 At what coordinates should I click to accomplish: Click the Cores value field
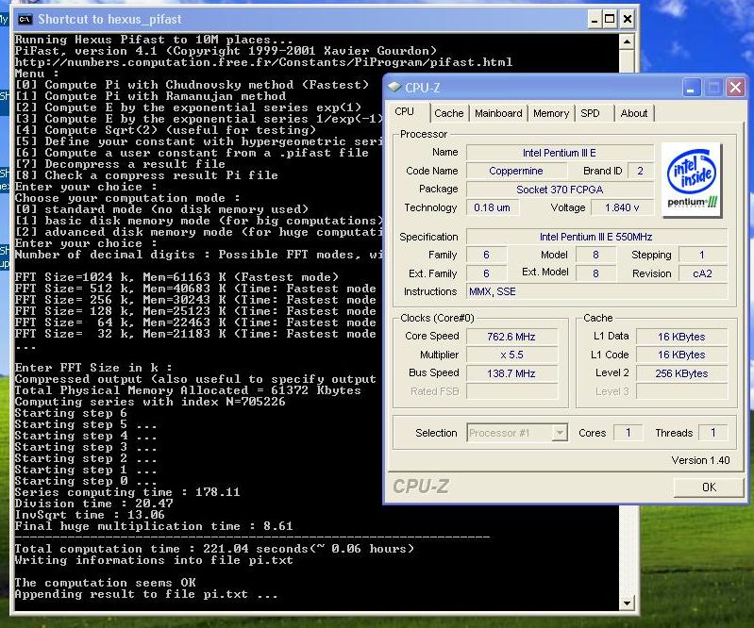point(628,433)
